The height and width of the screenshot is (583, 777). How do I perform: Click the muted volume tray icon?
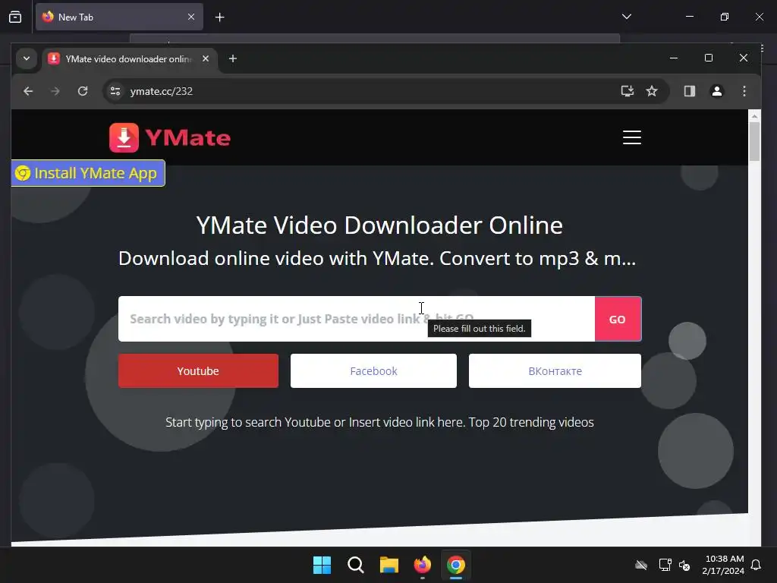[x=684, y=565]
